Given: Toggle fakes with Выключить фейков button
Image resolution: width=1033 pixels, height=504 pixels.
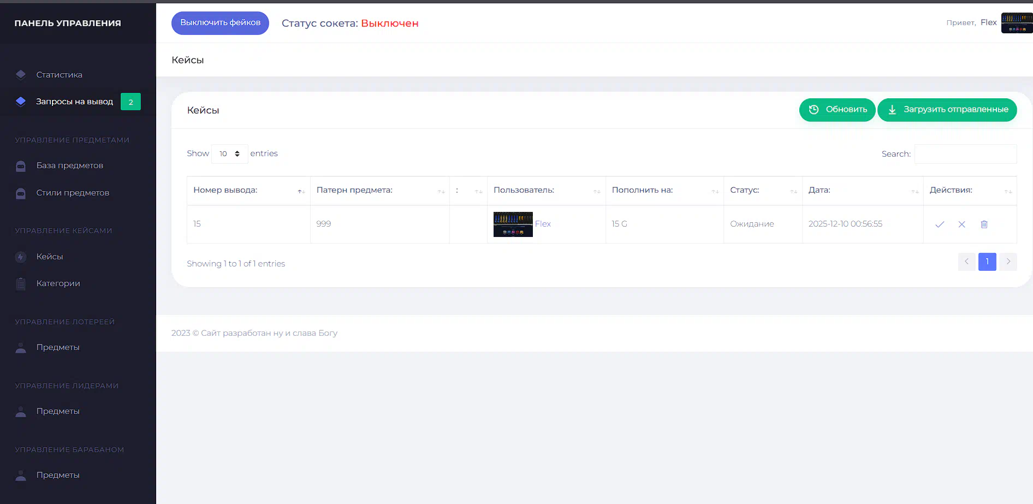Looking at the screenshot, I should point(220,23).
